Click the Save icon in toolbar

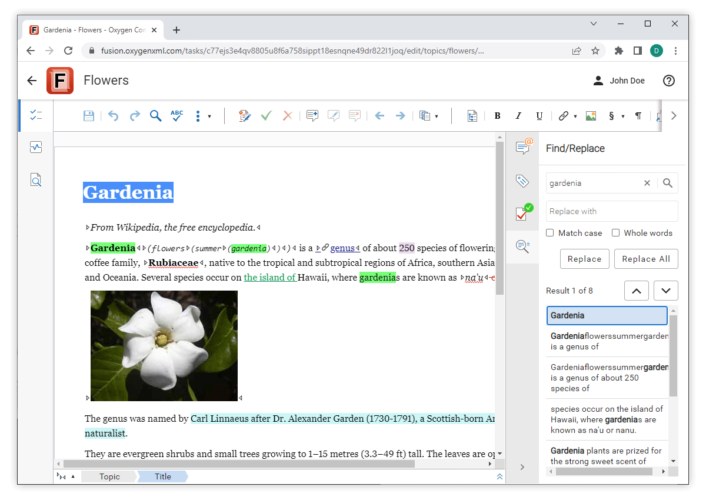tap(89, 116)
